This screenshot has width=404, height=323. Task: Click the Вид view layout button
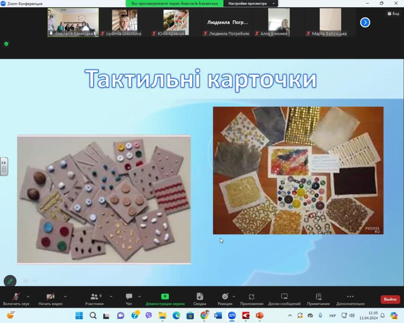pos(393,13)
